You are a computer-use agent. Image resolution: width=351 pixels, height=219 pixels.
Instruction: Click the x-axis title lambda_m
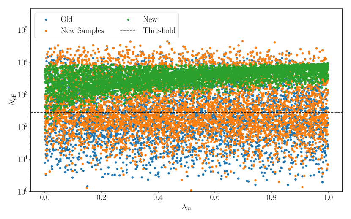coord(186,207)
